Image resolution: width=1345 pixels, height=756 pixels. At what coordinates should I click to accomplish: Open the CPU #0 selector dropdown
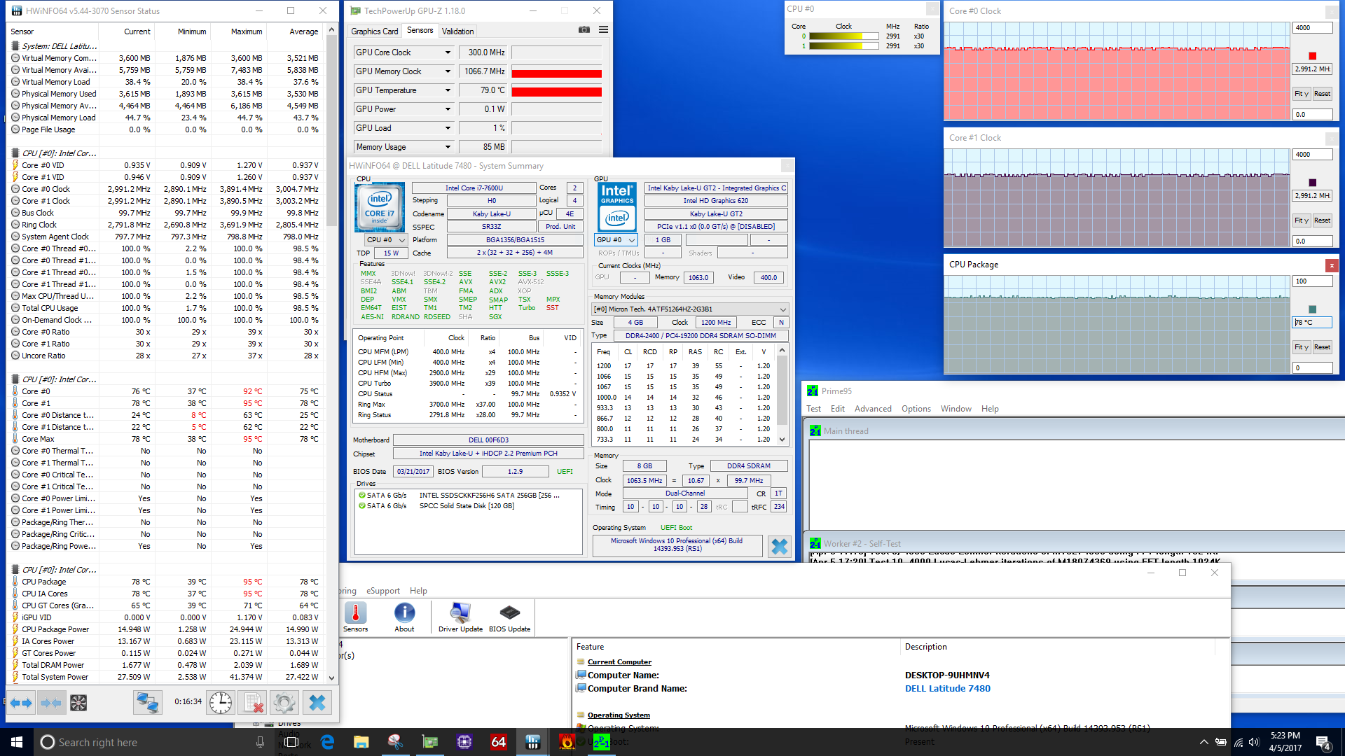[402, 240]
